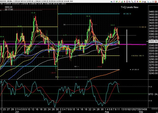Select the pencil drawing tool icon
158x113 pixels.
point(119,2)
